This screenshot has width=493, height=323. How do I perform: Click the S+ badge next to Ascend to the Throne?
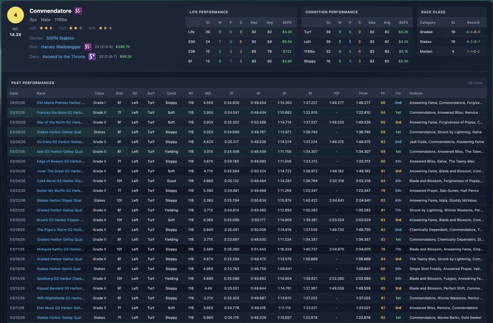(92, 57)
